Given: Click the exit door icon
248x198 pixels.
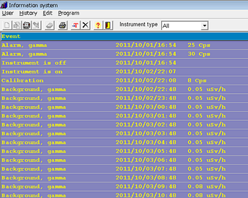Looking at the screenshot, I should click(108, 25).
